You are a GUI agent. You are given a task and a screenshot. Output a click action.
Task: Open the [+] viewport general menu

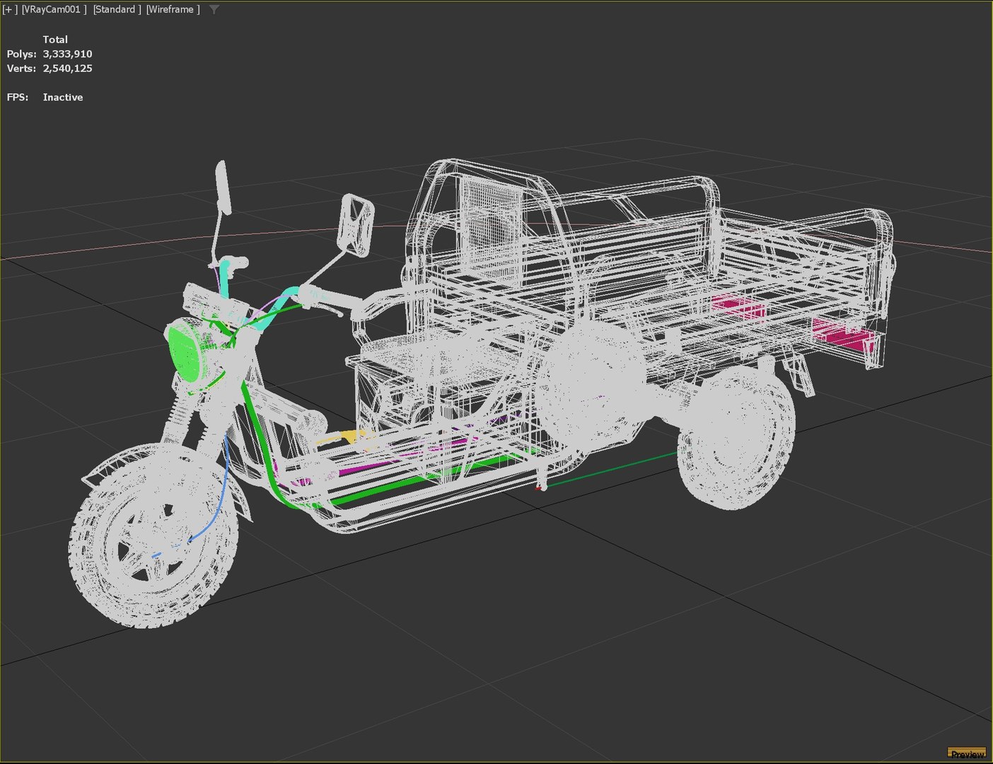(x=10, y=9)
